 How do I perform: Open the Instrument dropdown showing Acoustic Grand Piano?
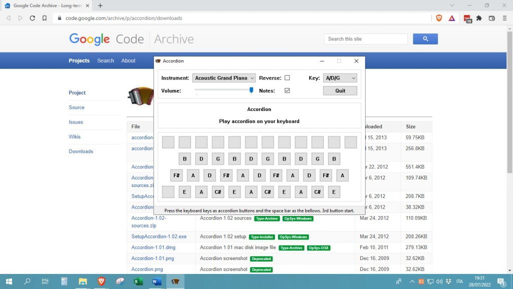(x=224, y=77)
